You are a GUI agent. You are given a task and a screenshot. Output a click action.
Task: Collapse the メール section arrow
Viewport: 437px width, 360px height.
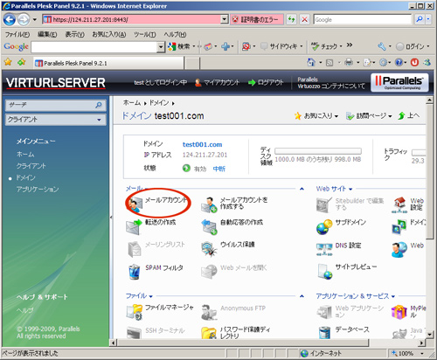302,189
